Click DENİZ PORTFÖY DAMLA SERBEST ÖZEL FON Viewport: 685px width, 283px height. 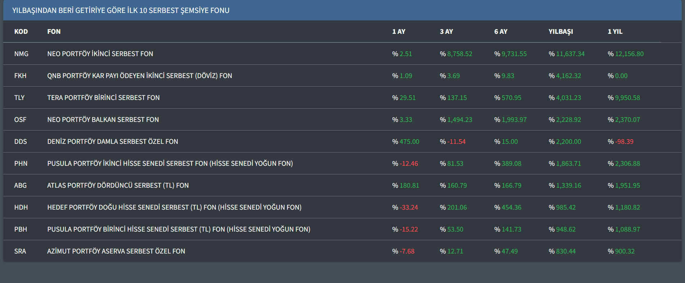113,142
